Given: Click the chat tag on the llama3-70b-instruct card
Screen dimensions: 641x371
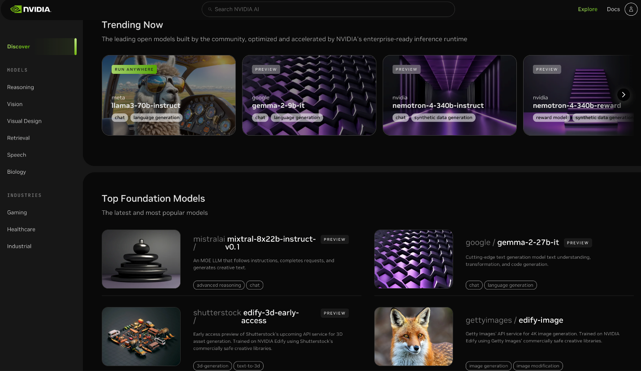Looking at the screenshot, I should click(120, 118).
